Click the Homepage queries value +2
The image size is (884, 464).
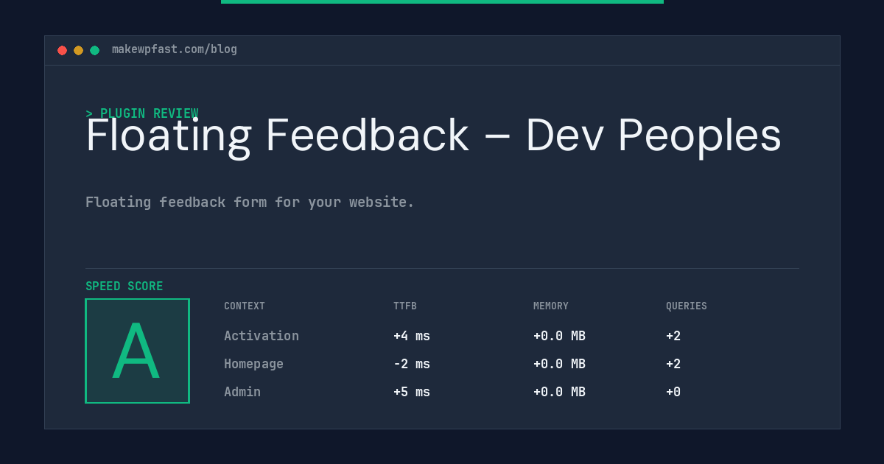(x=673, y=364)
